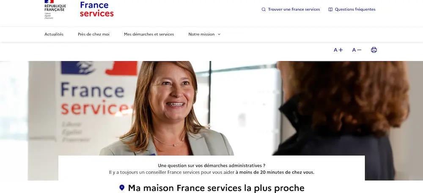This screenshot has height=193, width=423.
Task: Click the République Française logo
Action: [55, 9]
